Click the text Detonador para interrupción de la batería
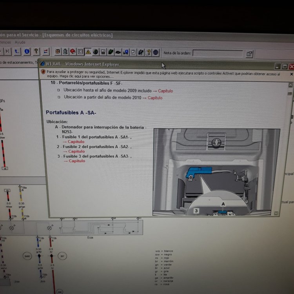This screenshot has width=294, height=294. point(103,127)
